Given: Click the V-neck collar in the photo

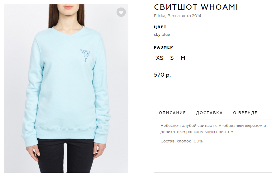Looking at the screenshot, I should pos(70,33).
